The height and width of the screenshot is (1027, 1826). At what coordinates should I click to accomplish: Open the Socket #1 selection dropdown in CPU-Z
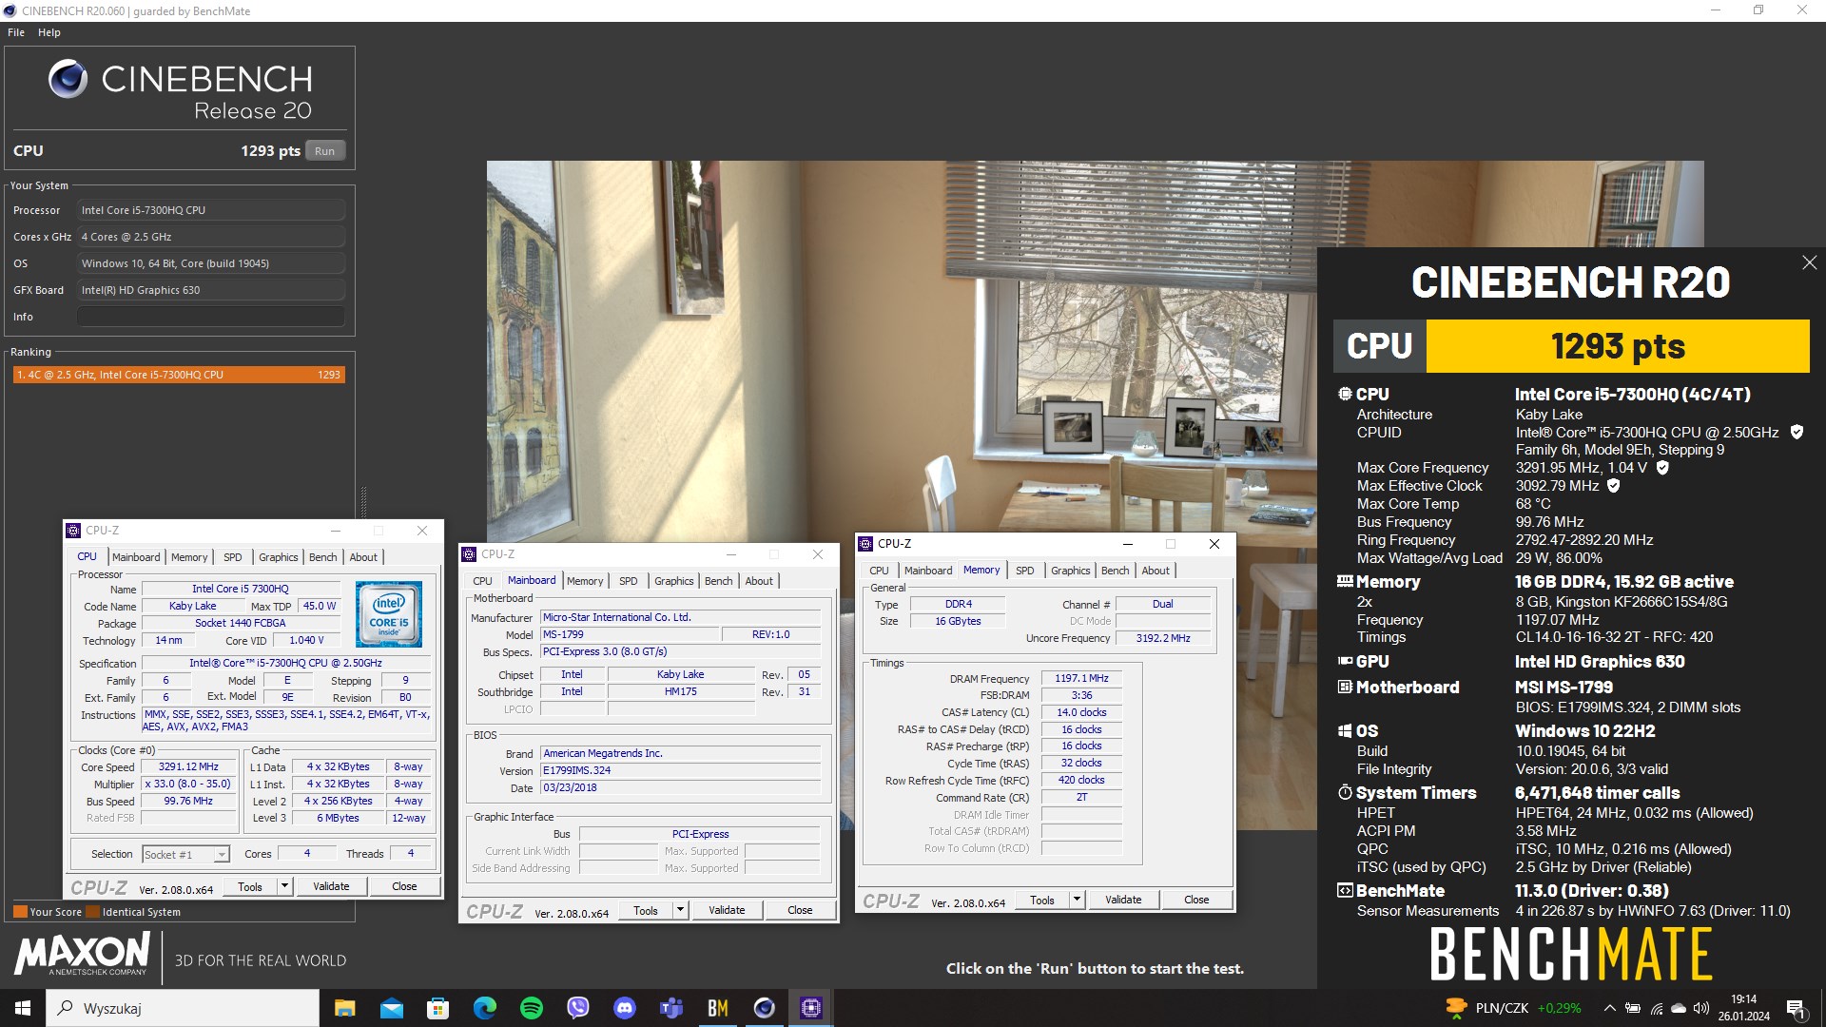click(185, 854)
